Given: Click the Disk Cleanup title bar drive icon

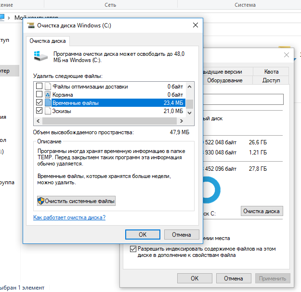Looking at the screenshot, I should 31,25.
